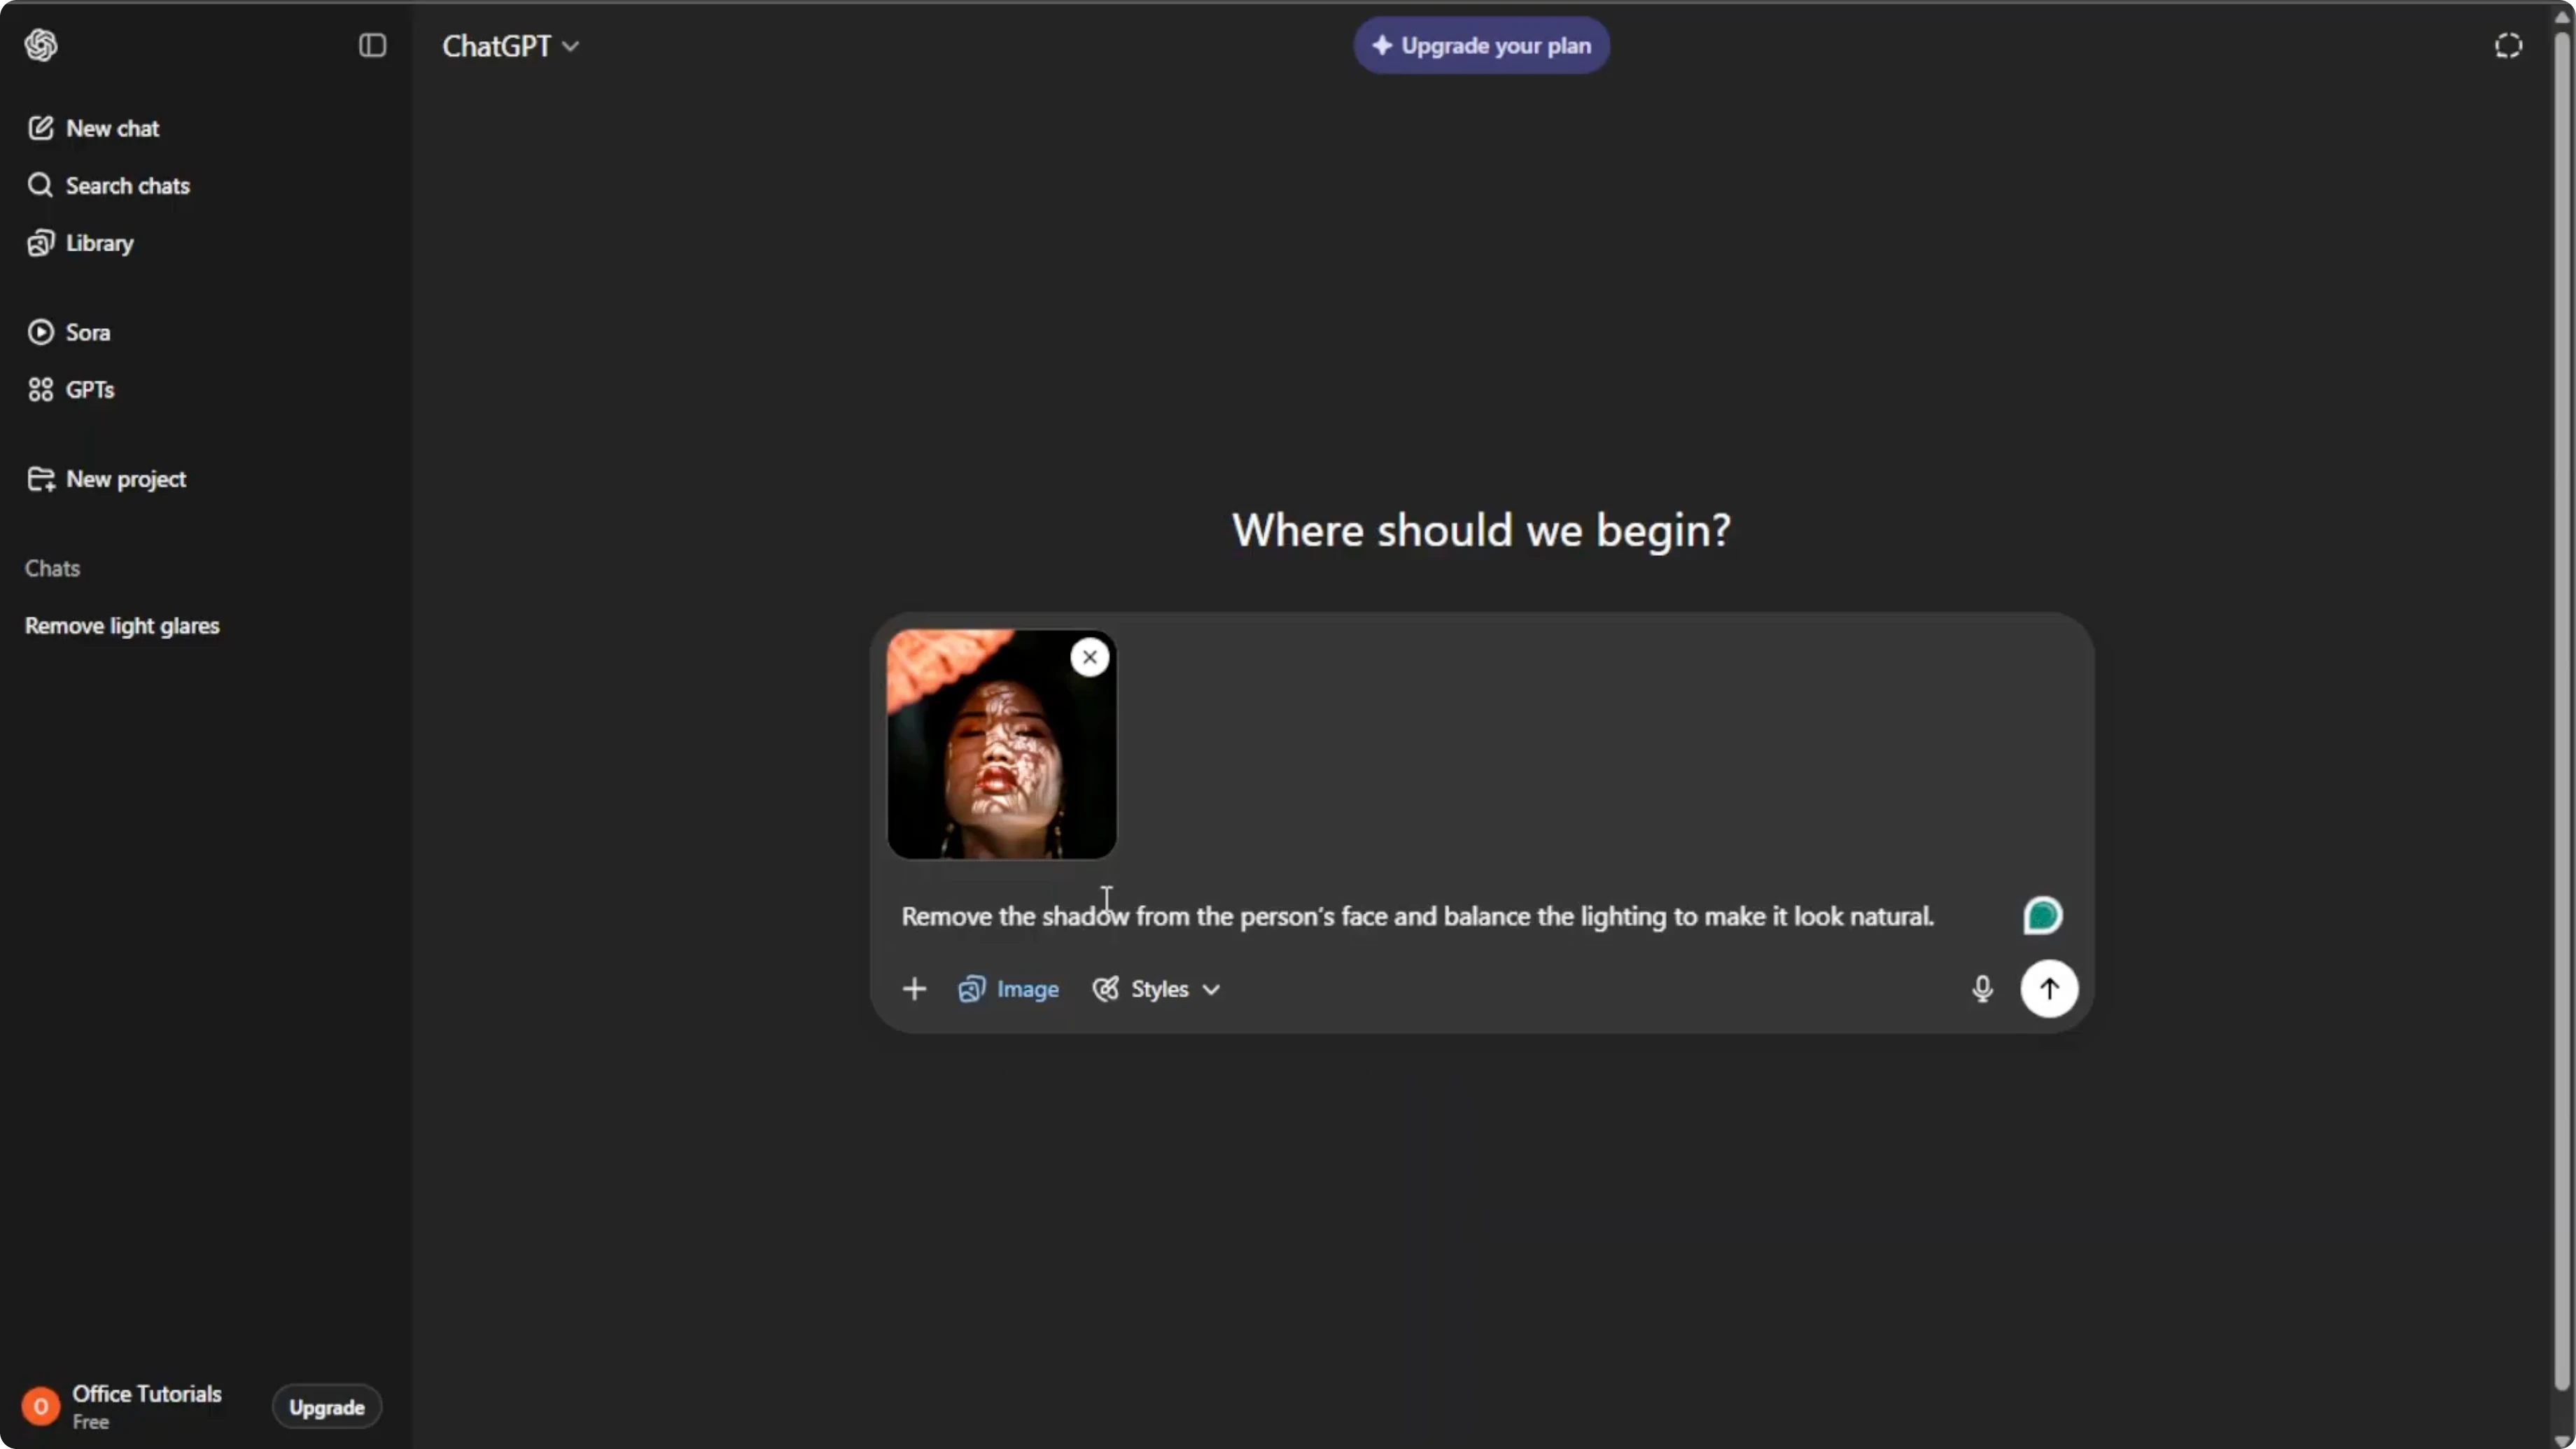Expand the Styles dropdown
Screen dimensions: 2576x1449
(x=1156, y=989)
